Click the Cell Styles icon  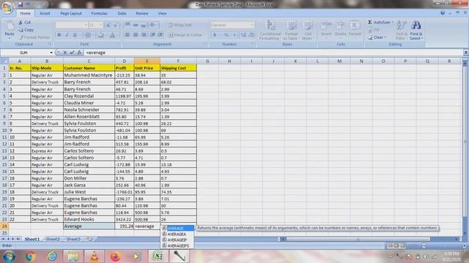point(307,30)
